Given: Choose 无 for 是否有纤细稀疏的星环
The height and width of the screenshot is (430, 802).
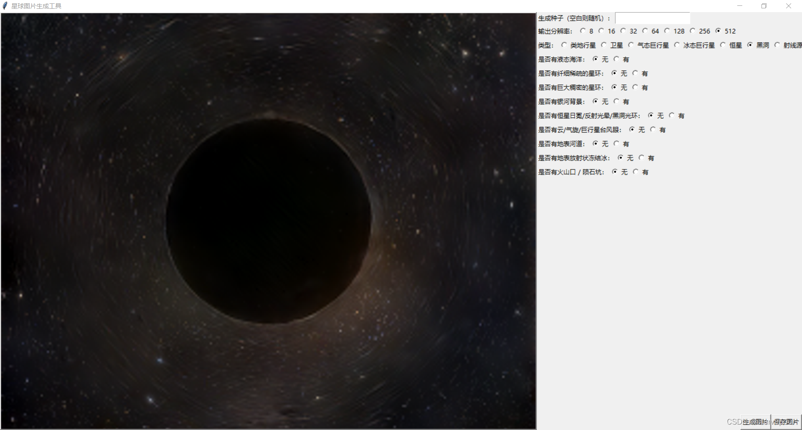Looking at the screenshot, I should 614,73.
